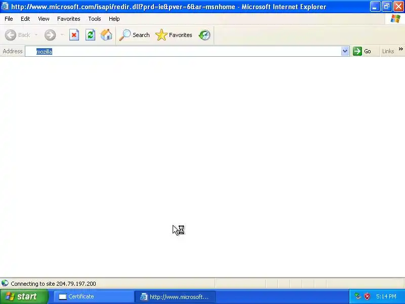This screenshot has height=304, width=405.
Task: Open the Windows Start menu
Action: (x=24, y=296)
